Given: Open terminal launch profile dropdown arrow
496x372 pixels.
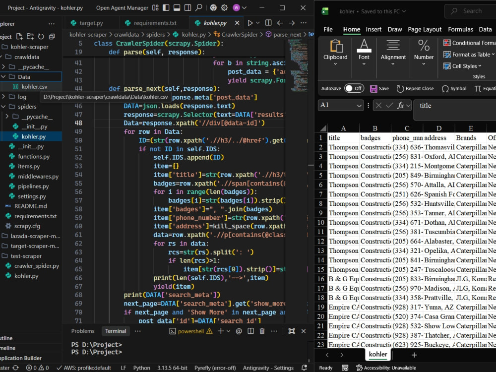Looking at the screenshot, I should [x=228, y=331].
